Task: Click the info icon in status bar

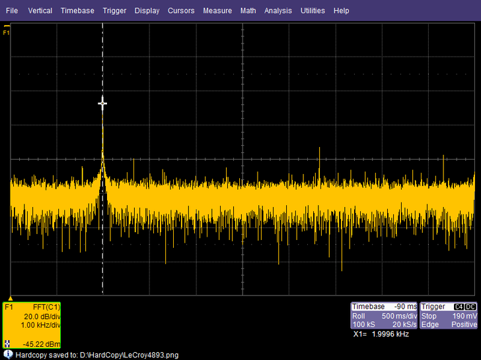Action: pos(7,354)
